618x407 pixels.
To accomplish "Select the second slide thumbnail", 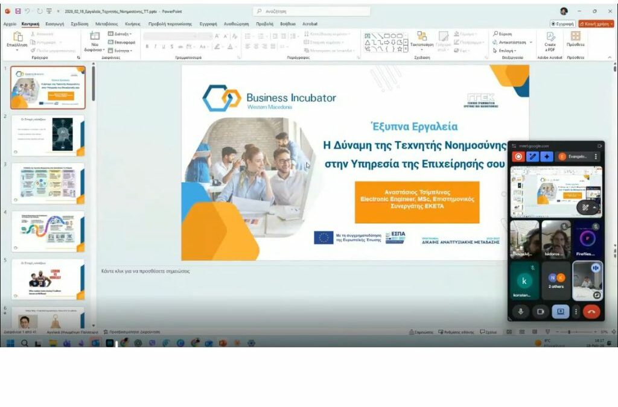I will pyautogui.click(x=48, y=135).
